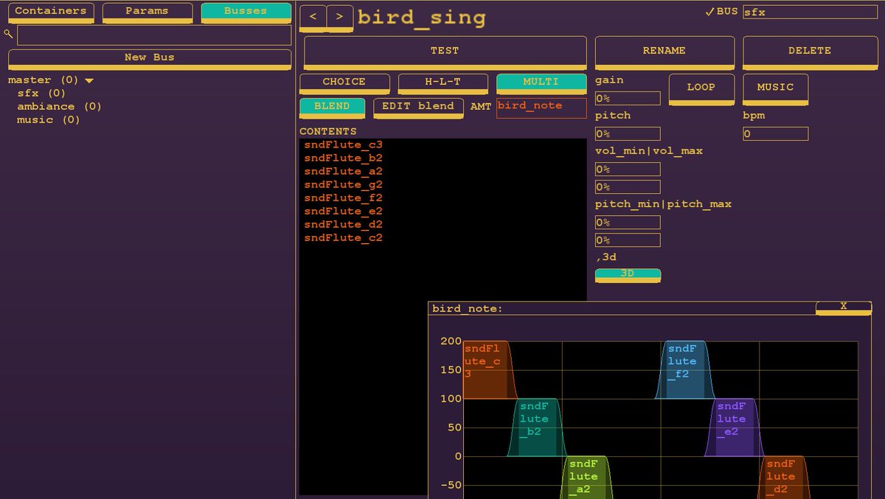The width and height of the screenshot is (885, 499).
Task: Select sndFlute_f2 in contents list
Action: coord(344,198)
